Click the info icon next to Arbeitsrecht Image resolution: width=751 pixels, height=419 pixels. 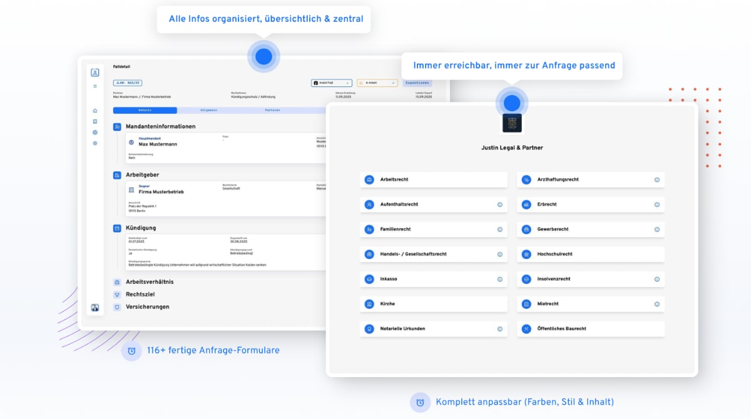click(499, 179)
